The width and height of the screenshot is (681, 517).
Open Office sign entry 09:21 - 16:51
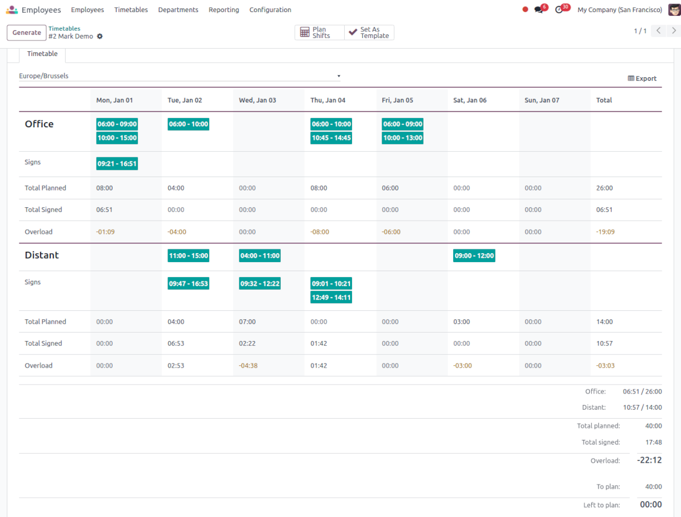pyautogui.click(x=117, y=164)
